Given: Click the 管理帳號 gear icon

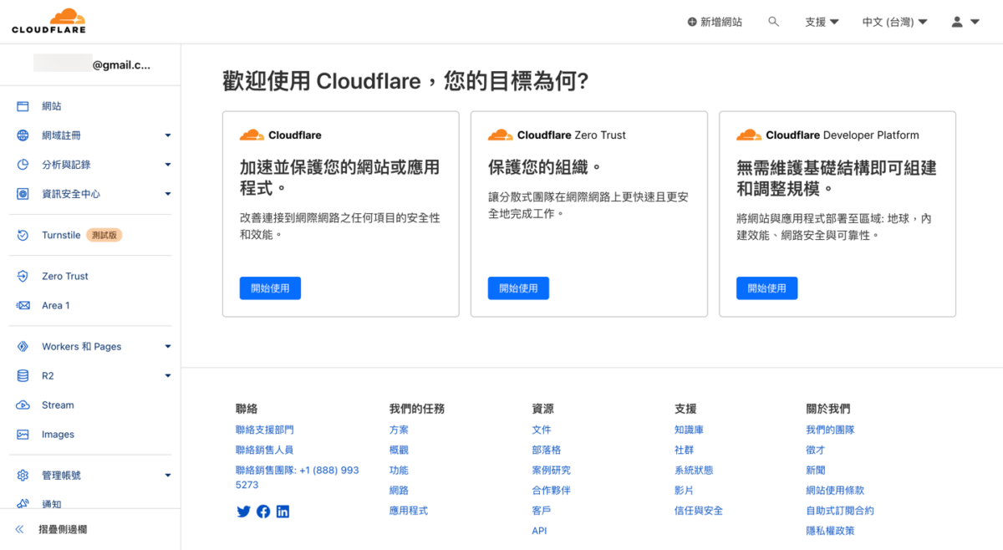Looking at the screenshot, I should click(23, 476).
